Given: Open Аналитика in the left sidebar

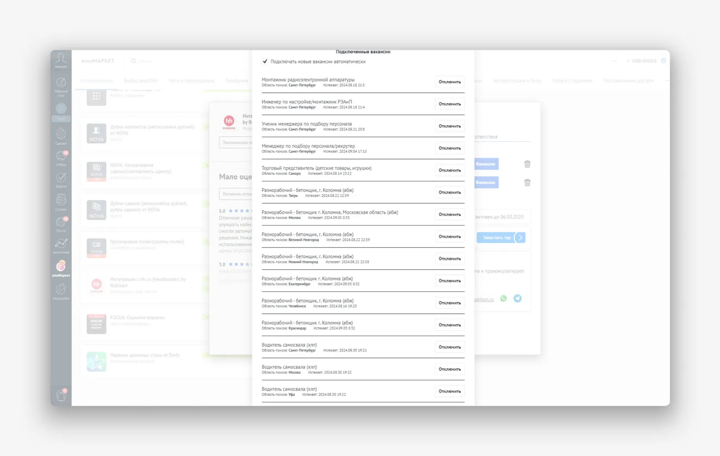Looking at the screenshot, I should click(x=61, y=246).
